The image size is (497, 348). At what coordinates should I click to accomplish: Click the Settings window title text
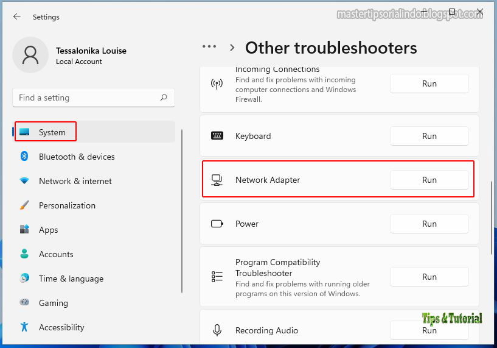pyautogui.click(x=46, y=17)
